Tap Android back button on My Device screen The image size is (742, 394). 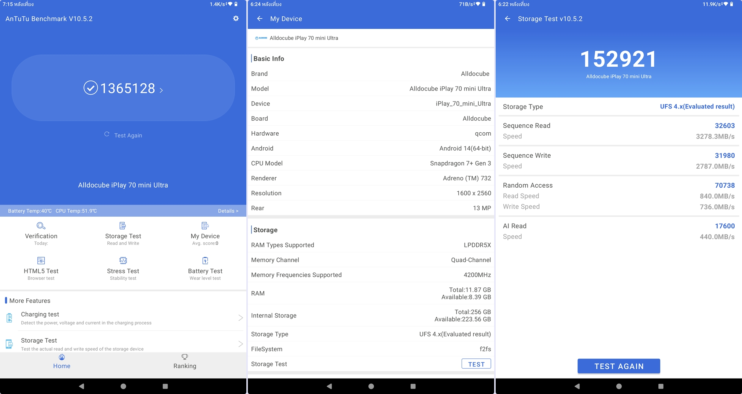329,386
